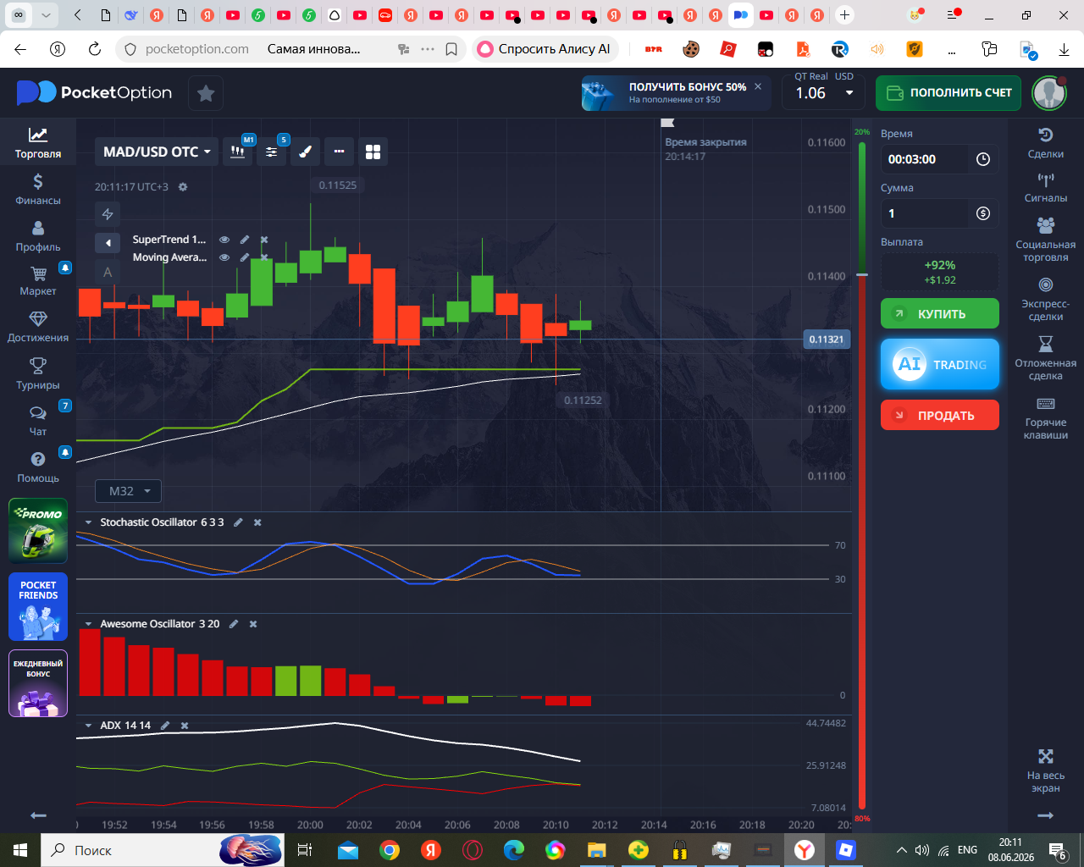
Task: Click the trader sentiment bar handle
Action: (862, 274)
